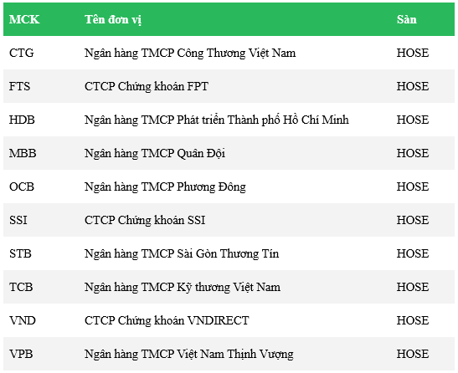The image size is (458, 373).
Task: Click the Tên đơn vị column header
Action: (113, 20)
